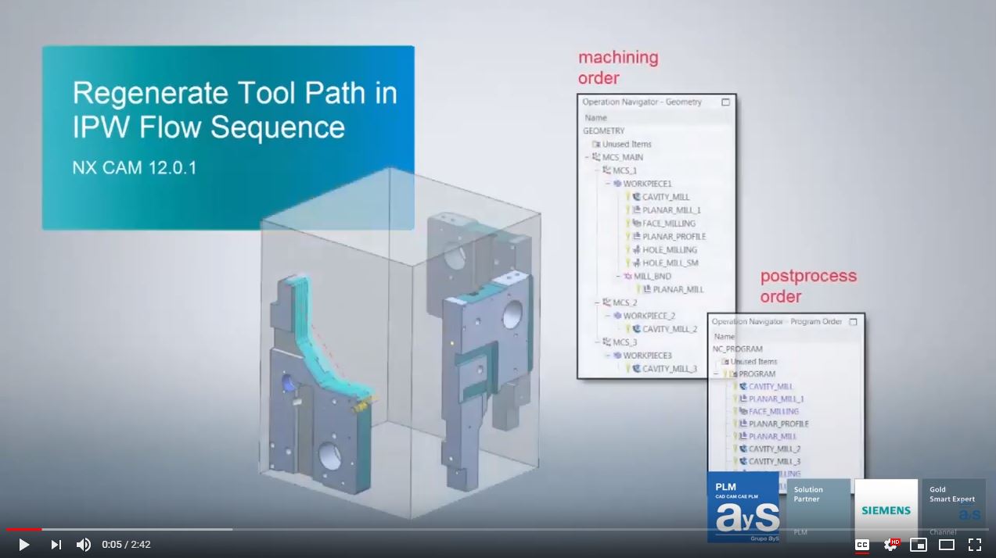Screen dimensions: 996x558
Task: Collapse the WORKPIECE1 node
Action: click(x=608, y=184)
